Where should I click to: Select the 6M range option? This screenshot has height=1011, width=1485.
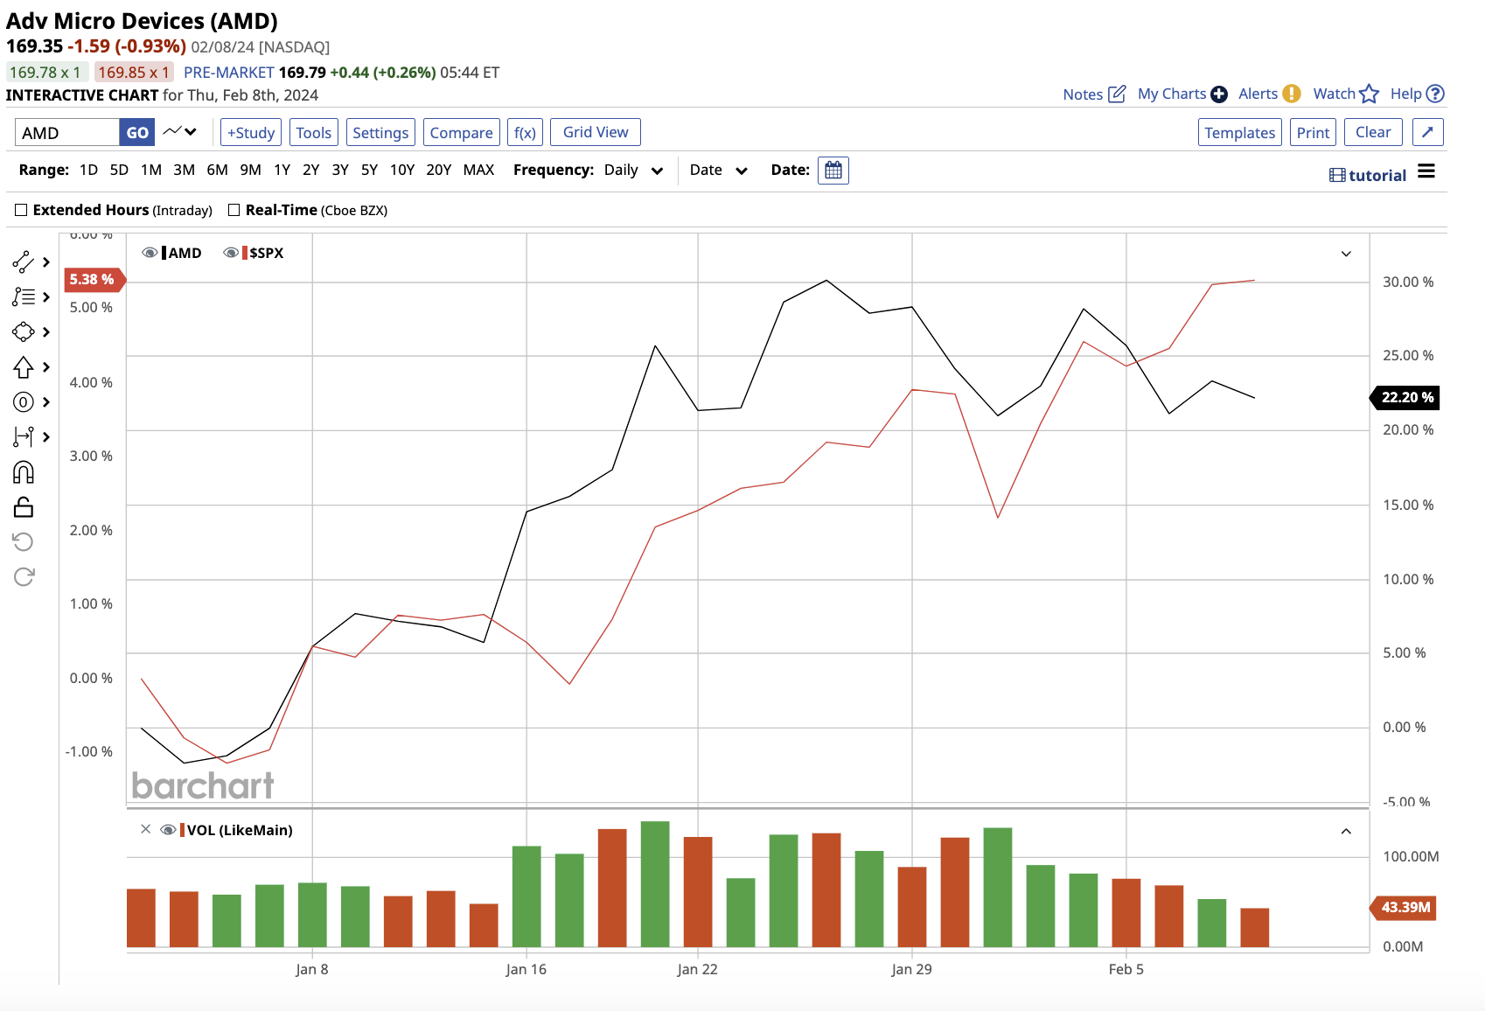click(217, 170)
